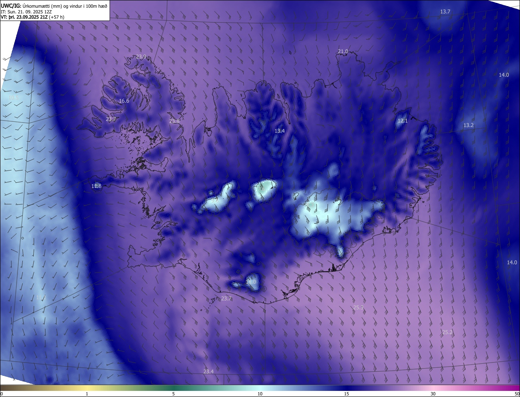Click the color scale tick label 50
Viewport: 520px width, 397px height.
click(517, 394)
